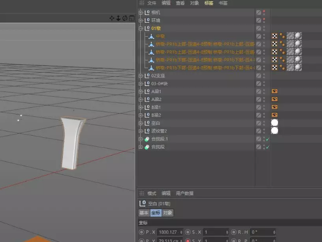Click the P.X keyframe circle button
This screenshot has height=242, width=322.
tap(141, 232)
